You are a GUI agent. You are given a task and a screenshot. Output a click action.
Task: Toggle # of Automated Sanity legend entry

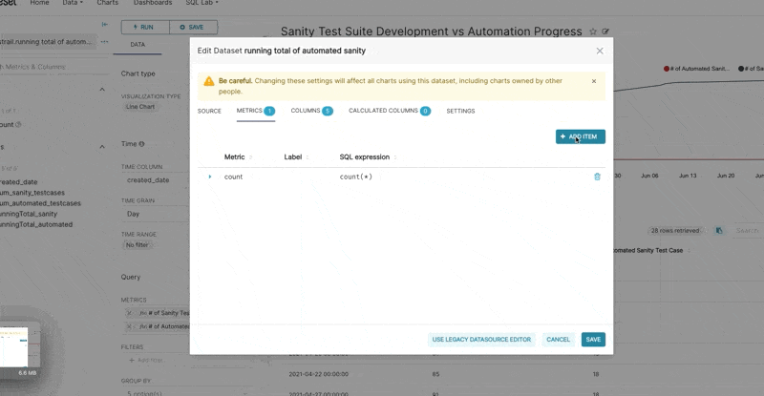697,69
